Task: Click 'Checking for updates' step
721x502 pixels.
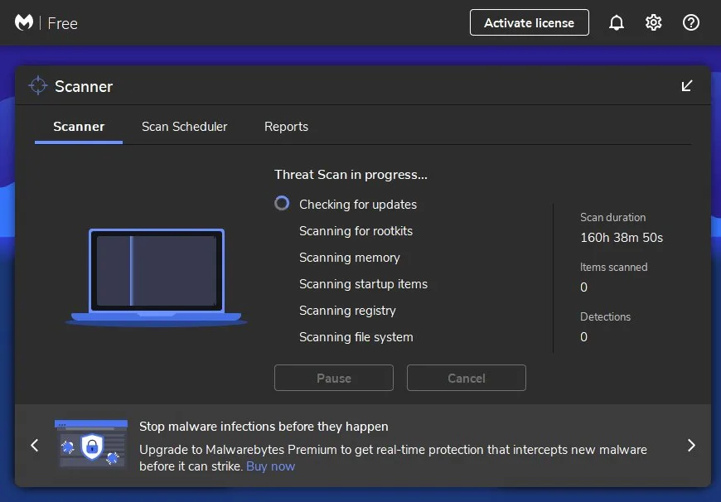Action: 358,205
